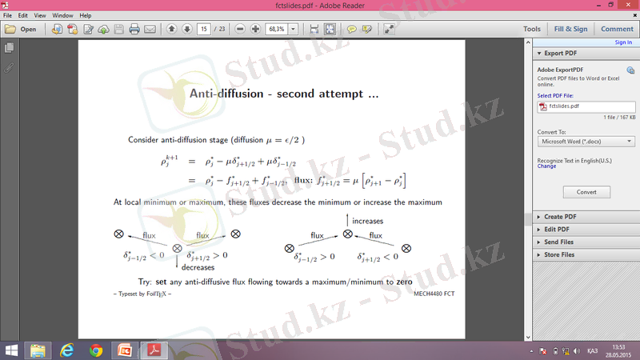This screenshot has width=640, height=360.
Task: Click the Create PDF online toolbar icon
Action: click(x=57, y=29)
